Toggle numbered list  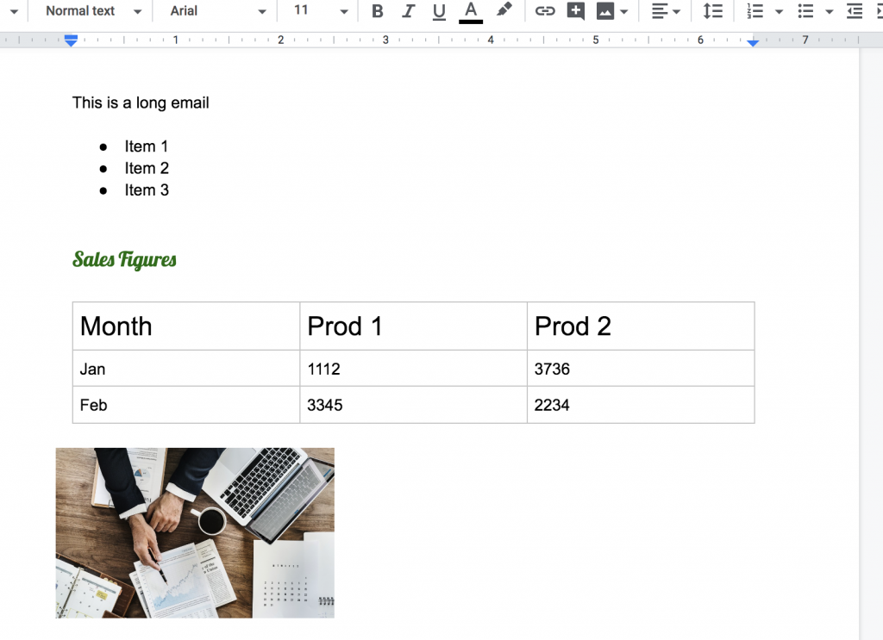tap(755, 11)
